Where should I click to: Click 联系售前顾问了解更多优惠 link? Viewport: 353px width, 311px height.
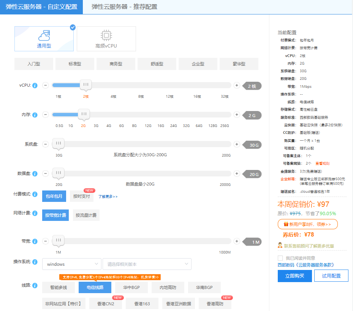pyautogui.click(x=309, y=246)
